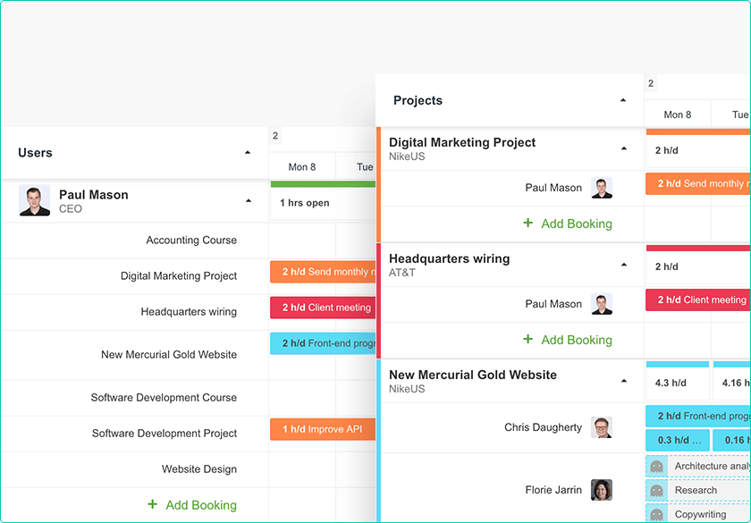Collapse the Headquarters wiring project group
This screenshot has height=523, width=751.
623,265
